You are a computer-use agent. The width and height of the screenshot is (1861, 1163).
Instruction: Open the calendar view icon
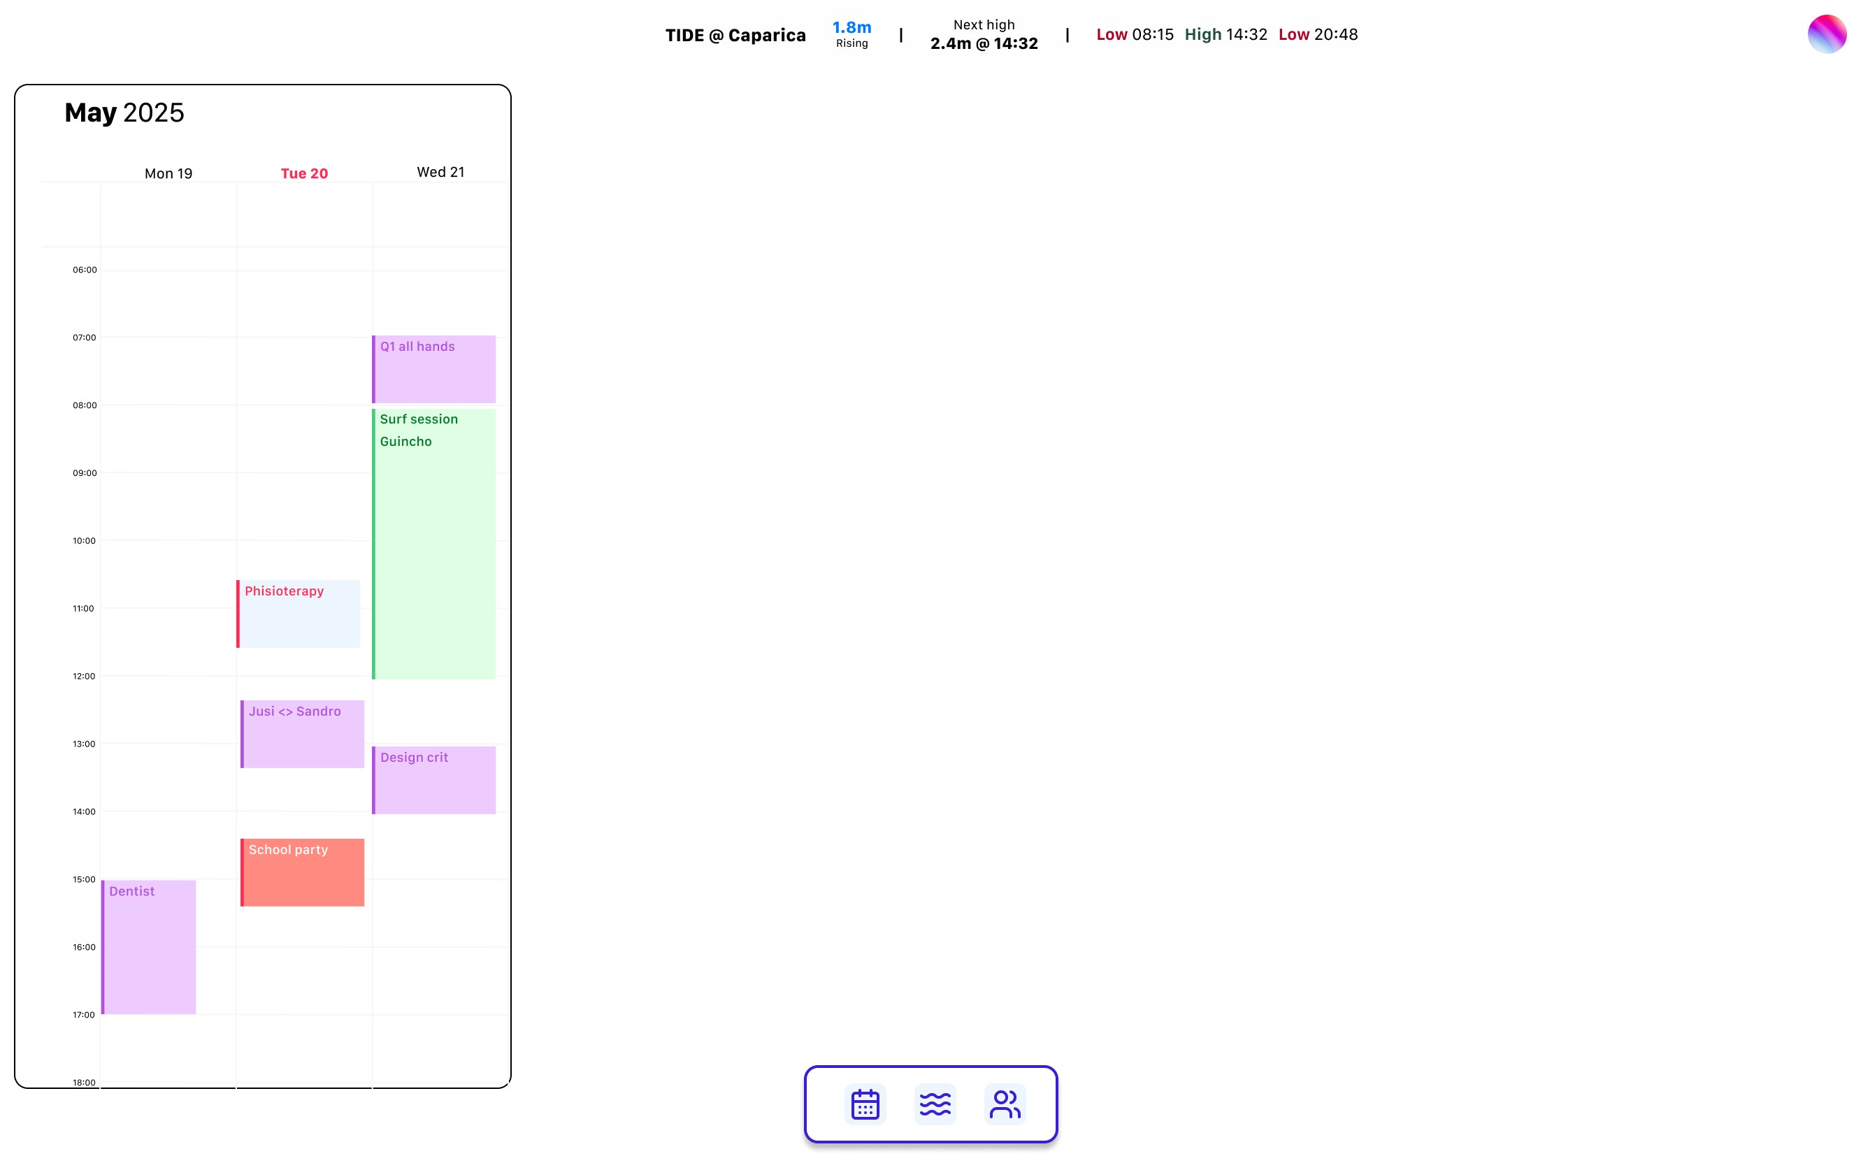coord(865,1104)
